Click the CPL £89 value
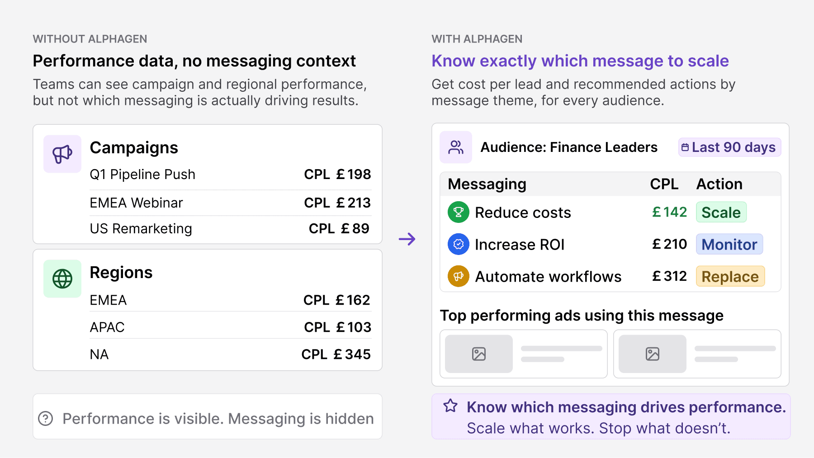Screen dimensions: 814x458 (x=339, y=229)
